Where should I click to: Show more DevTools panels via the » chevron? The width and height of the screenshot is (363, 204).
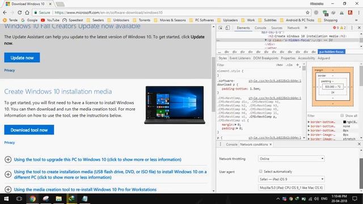point(306,28)
